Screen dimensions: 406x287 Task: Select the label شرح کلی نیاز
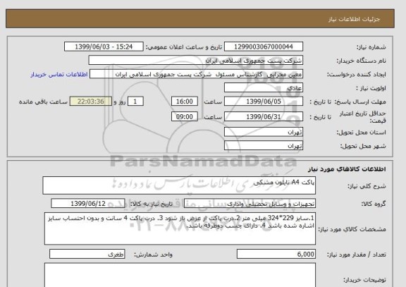coord(367,186)
